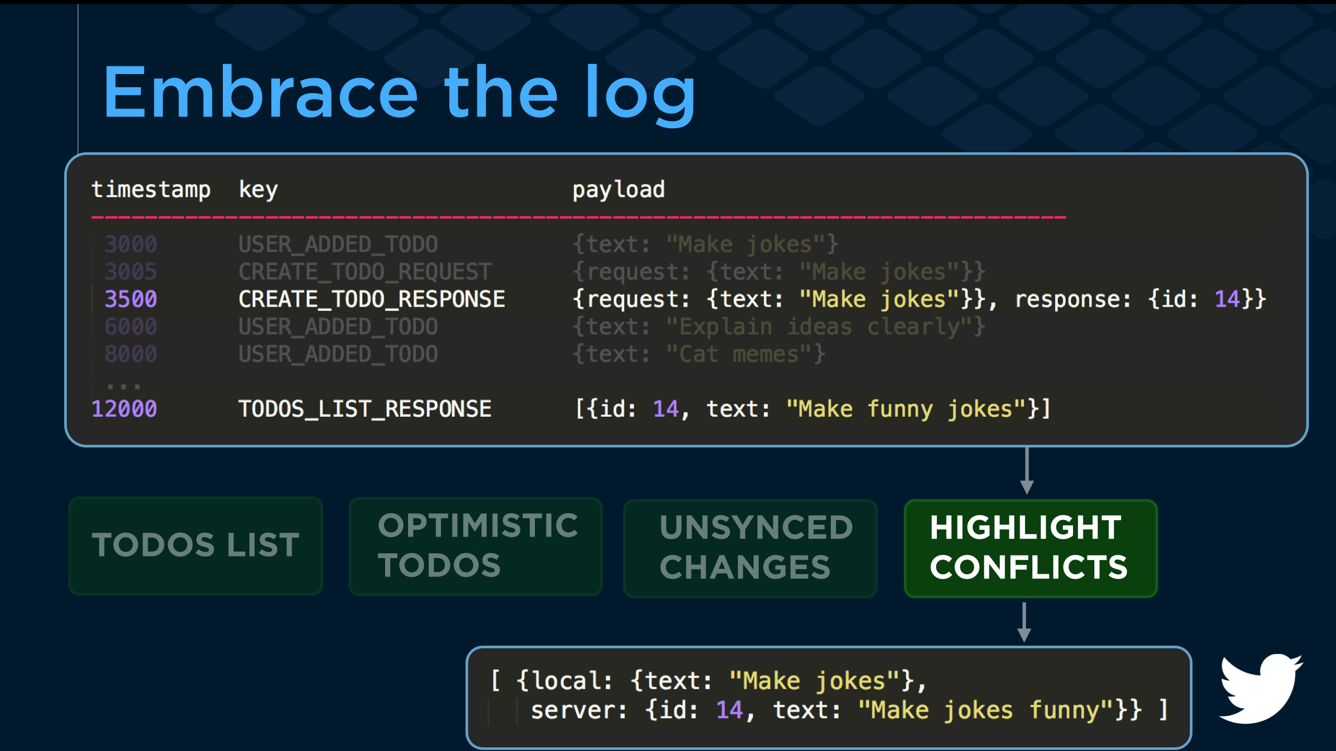
Task: Click the HIGHLIGHT CONFLICTS box
Action: click(1030, 548)
